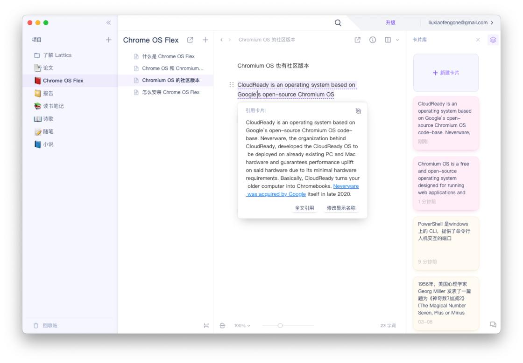Open the search magnifier icon

(x=338, y=23)
